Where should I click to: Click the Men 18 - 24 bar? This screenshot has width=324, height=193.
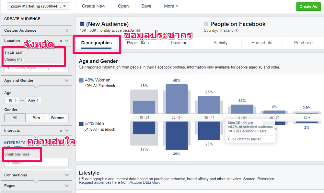click(144, 128)
